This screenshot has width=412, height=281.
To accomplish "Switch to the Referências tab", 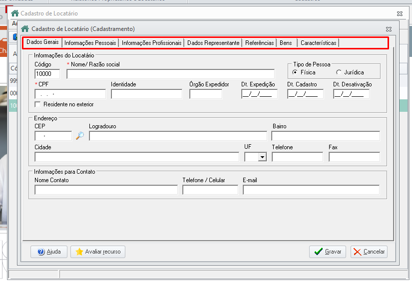I will 259,43.
